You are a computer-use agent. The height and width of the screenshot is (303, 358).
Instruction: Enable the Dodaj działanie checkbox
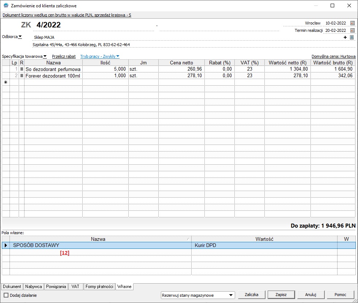coord(6,295)
